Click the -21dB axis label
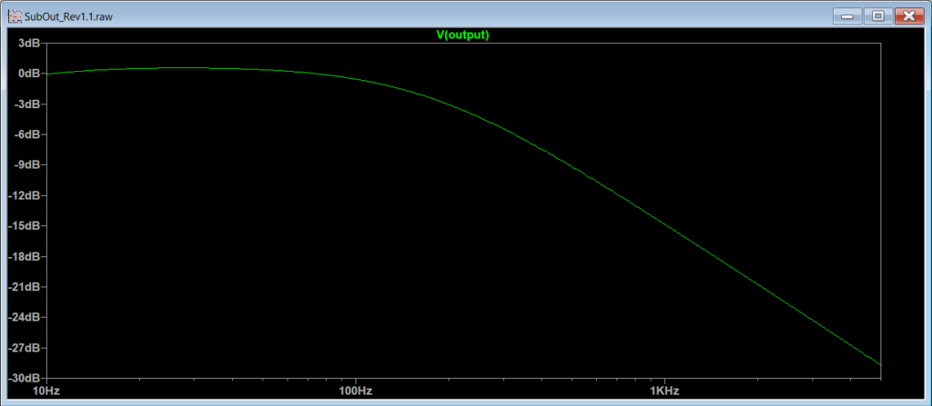This screenshot has height=406, width=932. pos(25,287)
